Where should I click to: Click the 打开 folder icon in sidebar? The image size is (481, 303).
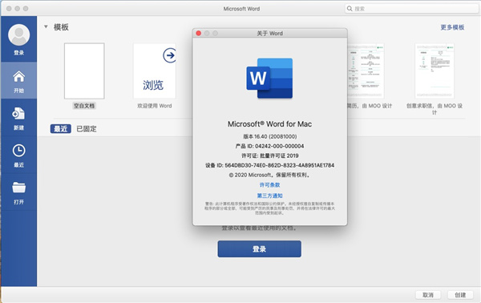pyautogui.click(x=18, y=188)
